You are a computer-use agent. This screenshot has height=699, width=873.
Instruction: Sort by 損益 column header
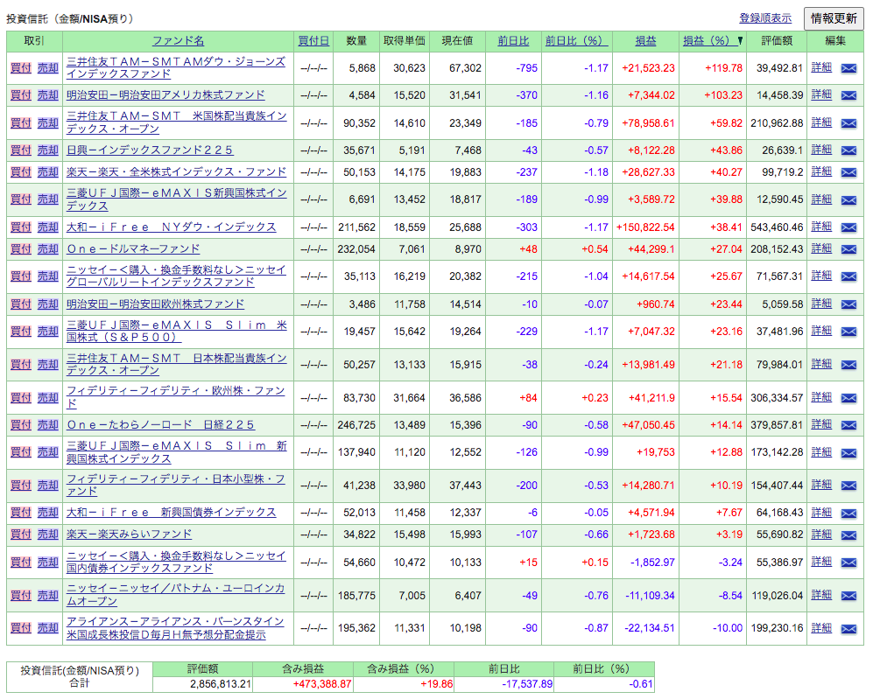(646, 40)
